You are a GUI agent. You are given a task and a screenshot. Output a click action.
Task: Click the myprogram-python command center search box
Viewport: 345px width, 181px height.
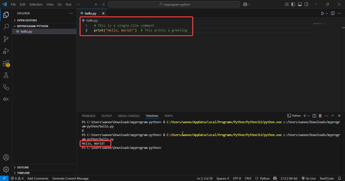[174, 4]
